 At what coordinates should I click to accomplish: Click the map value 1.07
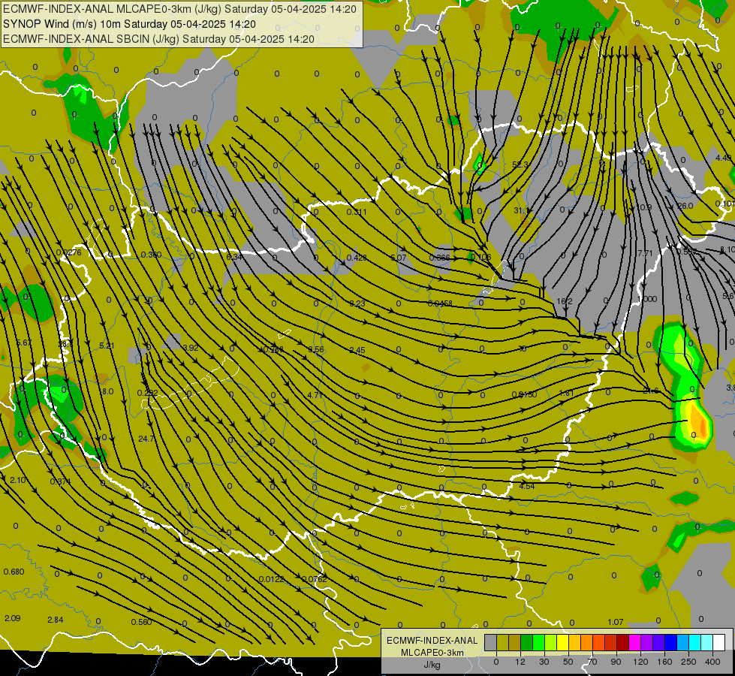[616, 622]
